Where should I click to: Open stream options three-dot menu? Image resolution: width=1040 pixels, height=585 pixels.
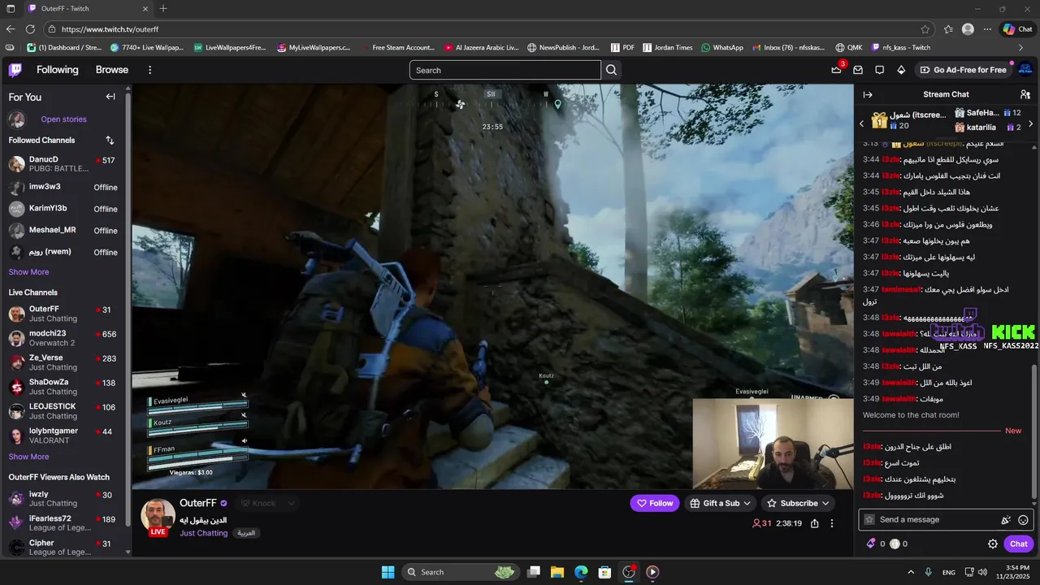831,524
